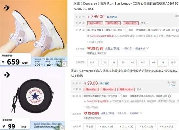Click the shipping fee help icon for the shoes
This screenshot has height=130, width=179.
[x=177, y=30]
